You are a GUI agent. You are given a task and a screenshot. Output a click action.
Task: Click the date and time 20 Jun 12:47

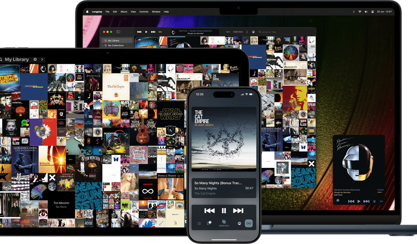[384, 12]
